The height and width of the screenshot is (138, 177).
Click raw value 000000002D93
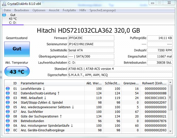point(156,130)
